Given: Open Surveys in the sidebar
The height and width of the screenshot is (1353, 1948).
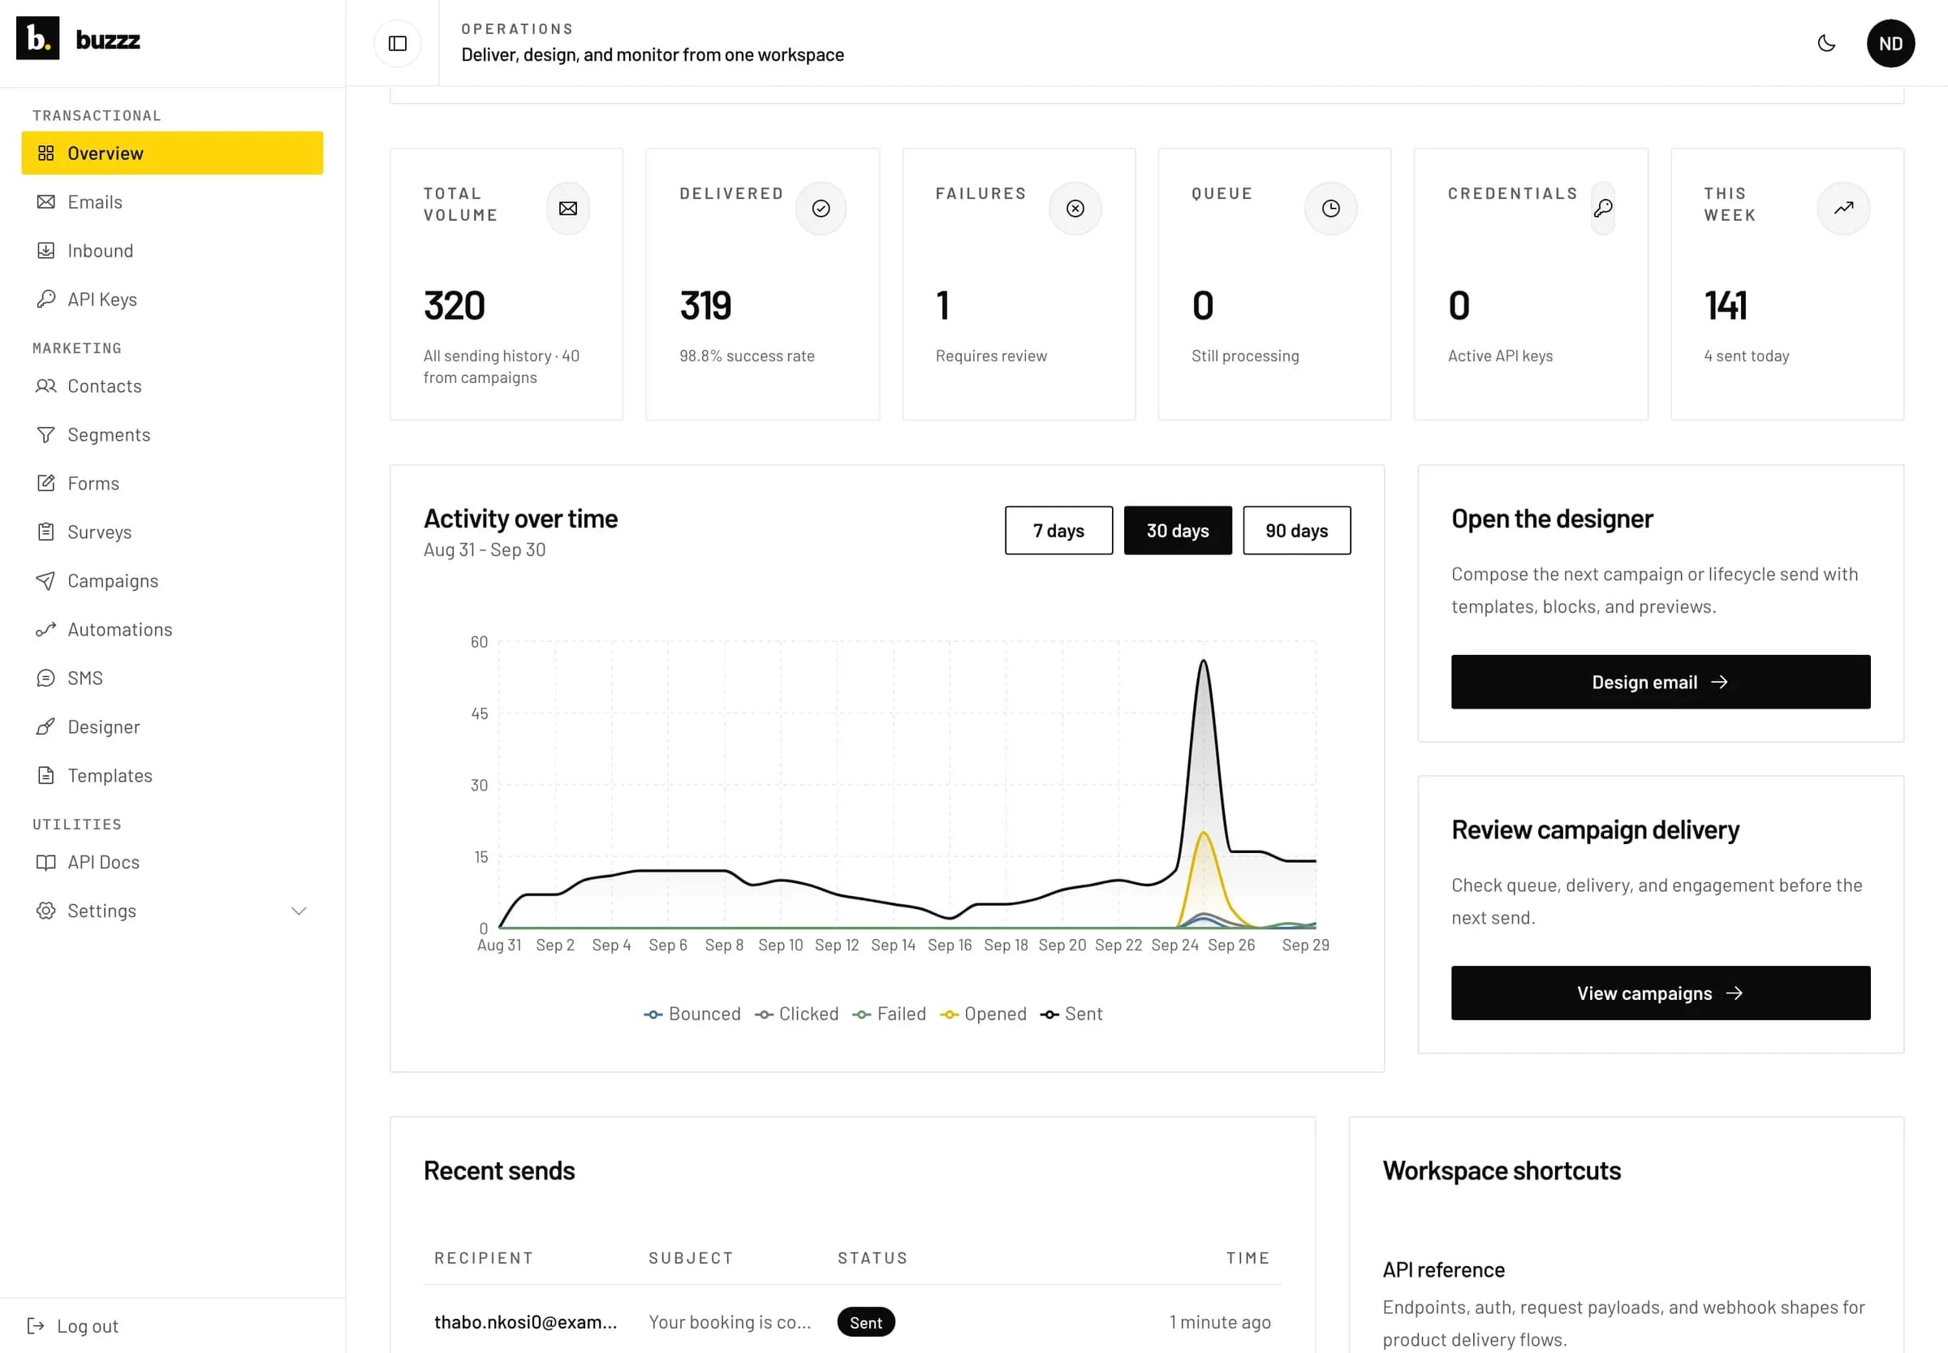Looking at the screenshot, I should click(172, 532).
